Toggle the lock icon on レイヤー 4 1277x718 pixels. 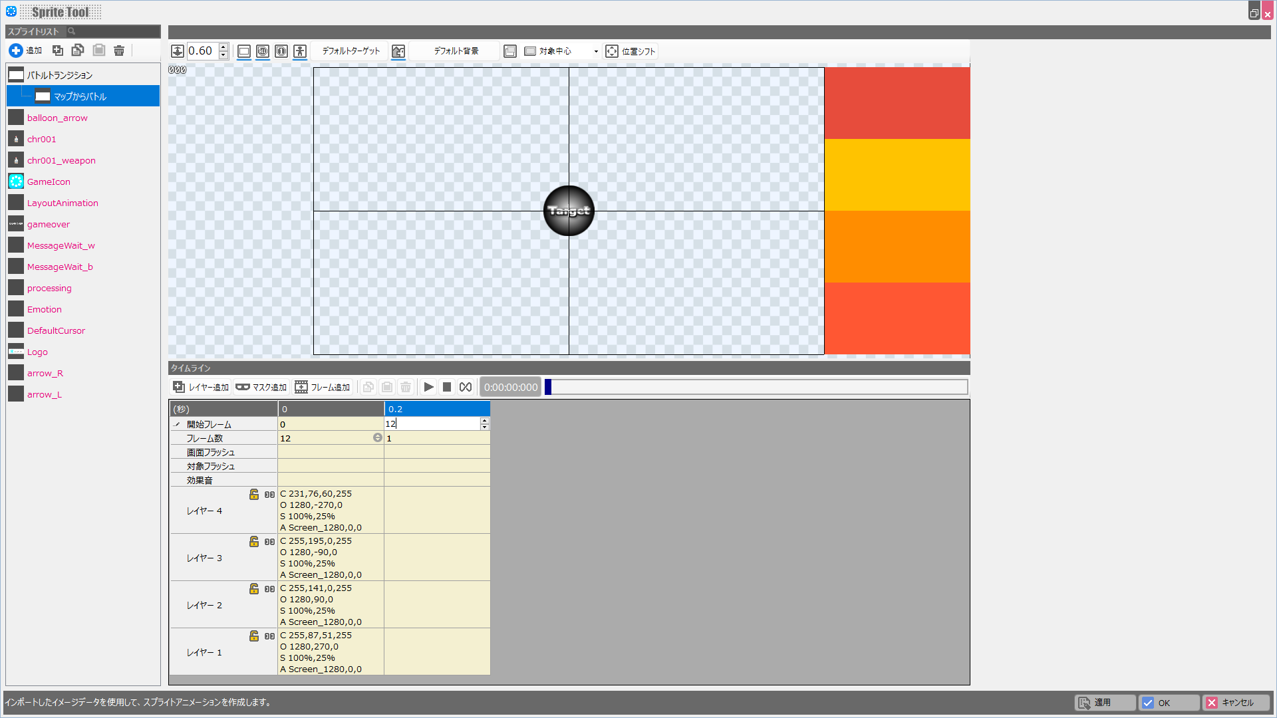[x=254, y=494]
